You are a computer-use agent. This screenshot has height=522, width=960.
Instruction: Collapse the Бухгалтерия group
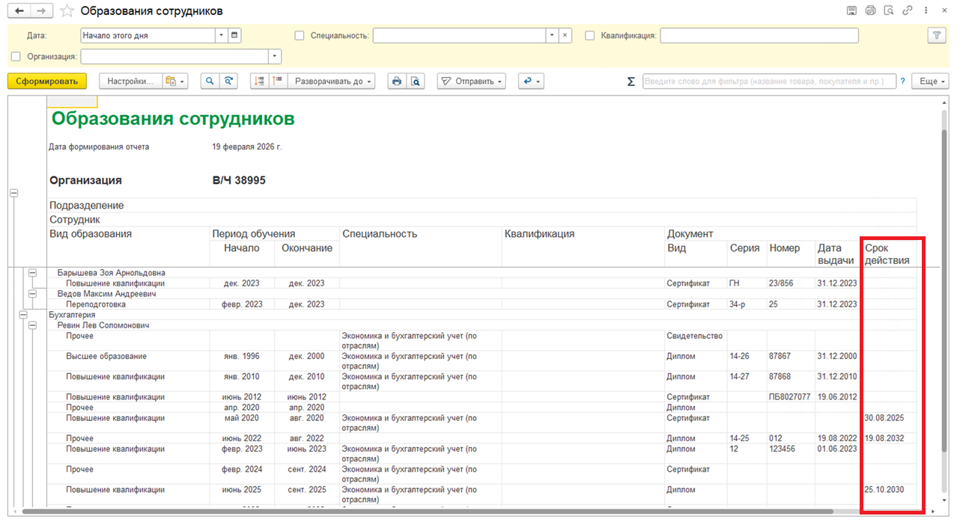[22, 315]
